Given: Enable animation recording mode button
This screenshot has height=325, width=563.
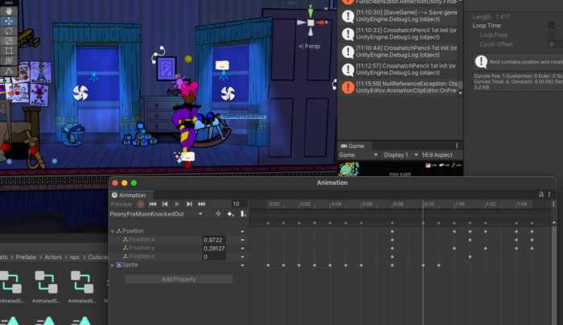Looking at the screenshot, I should (141, 204).
